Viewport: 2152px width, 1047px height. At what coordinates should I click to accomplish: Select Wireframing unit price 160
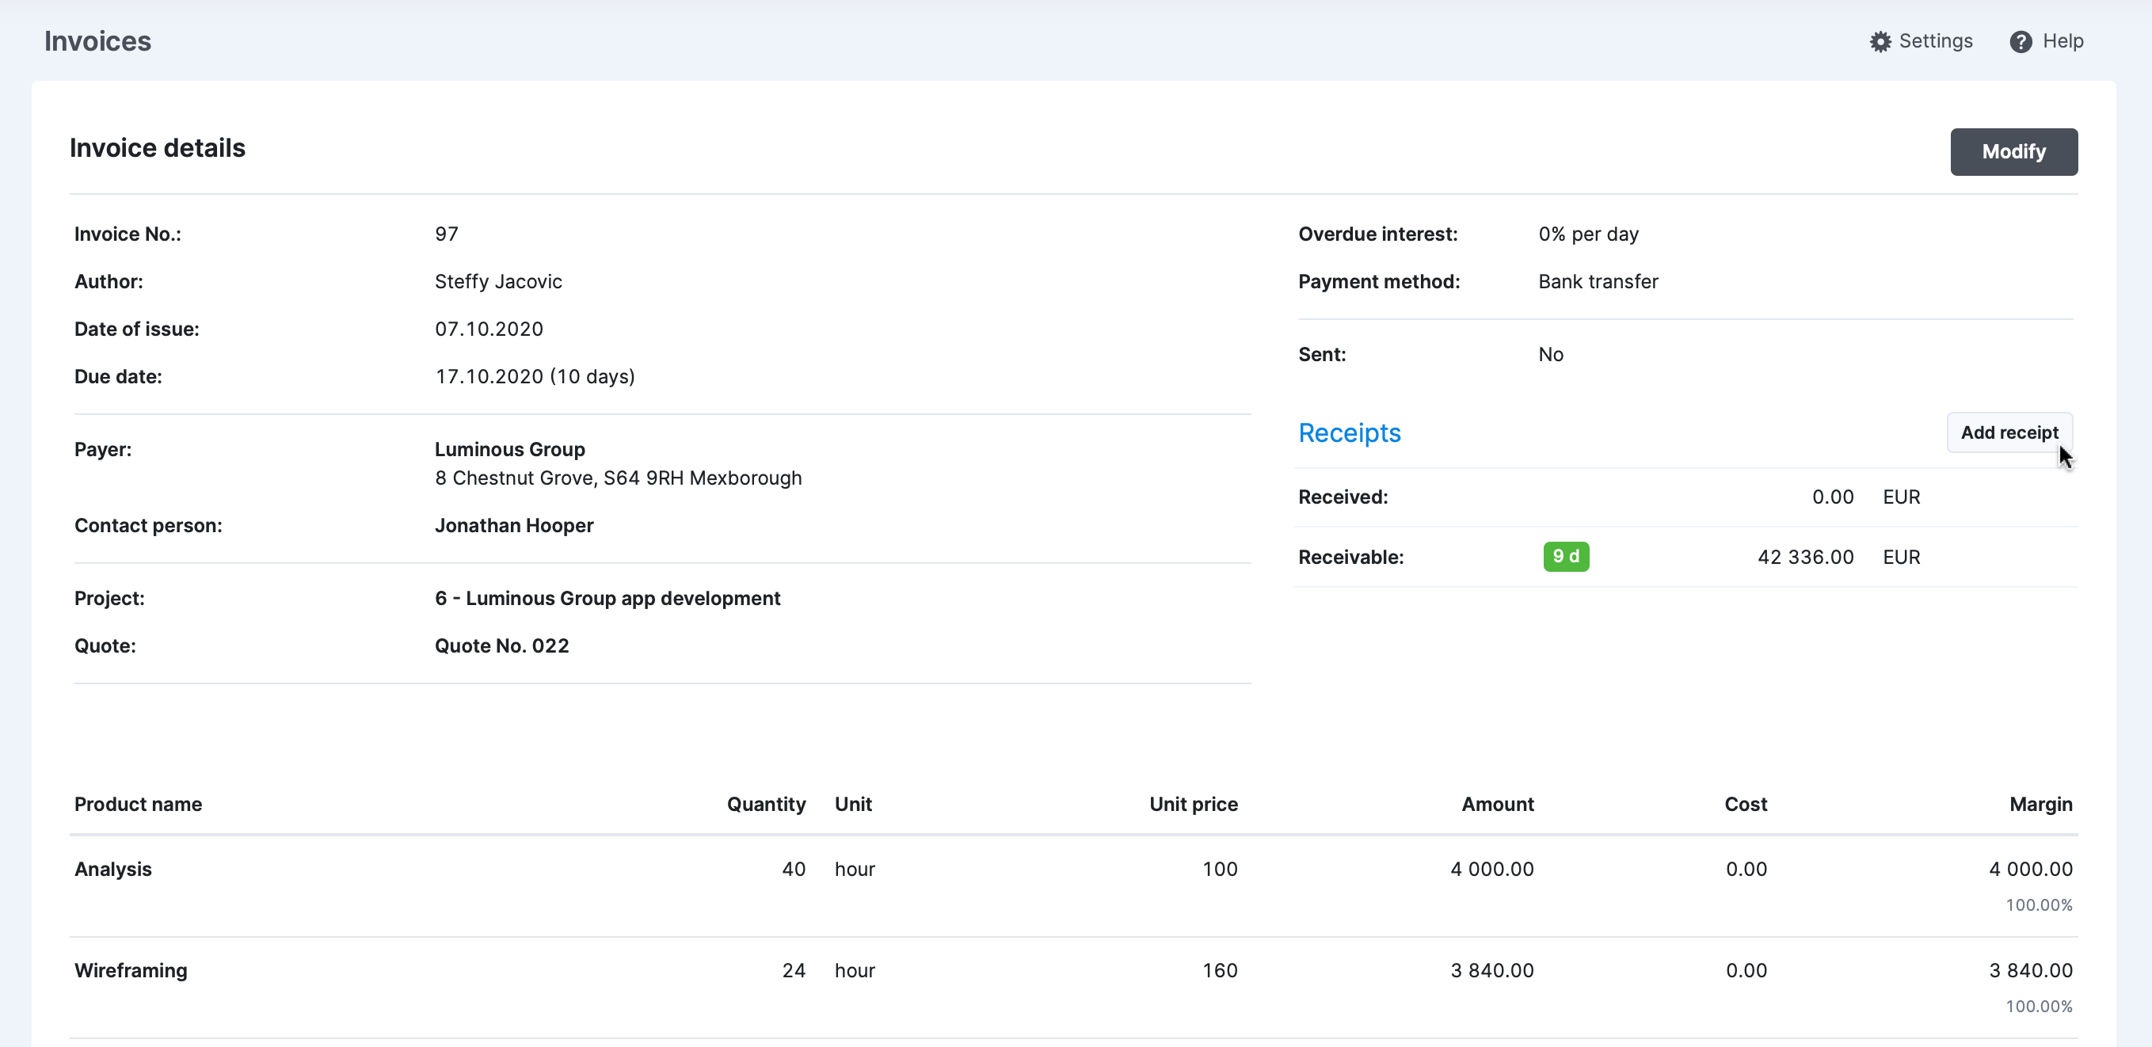1220,970
